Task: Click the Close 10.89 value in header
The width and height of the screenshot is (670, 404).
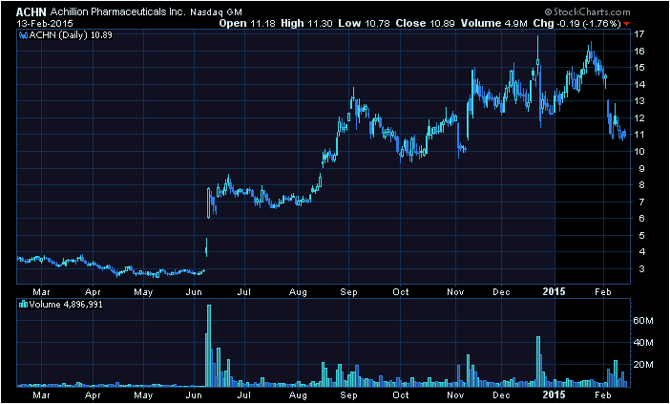Action: point(425,24)
